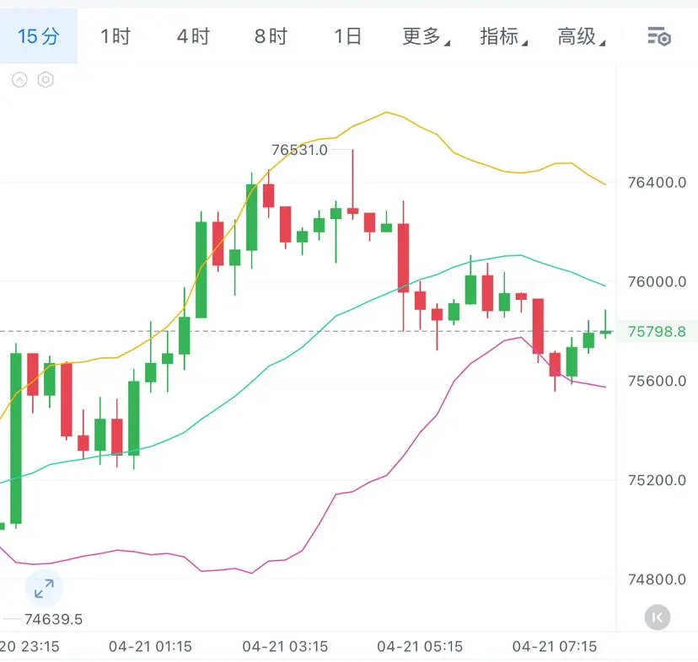Click the 04-21 05:15 time axis label
The height and width of the screenshot is (662, 698).
(420, 647)
